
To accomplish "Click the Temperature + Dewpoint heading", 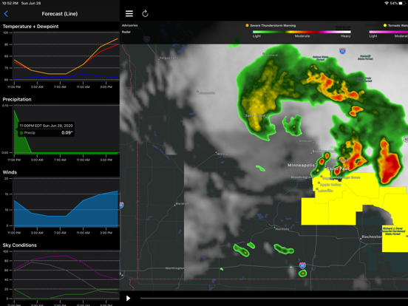I will (x=30, y=27).
